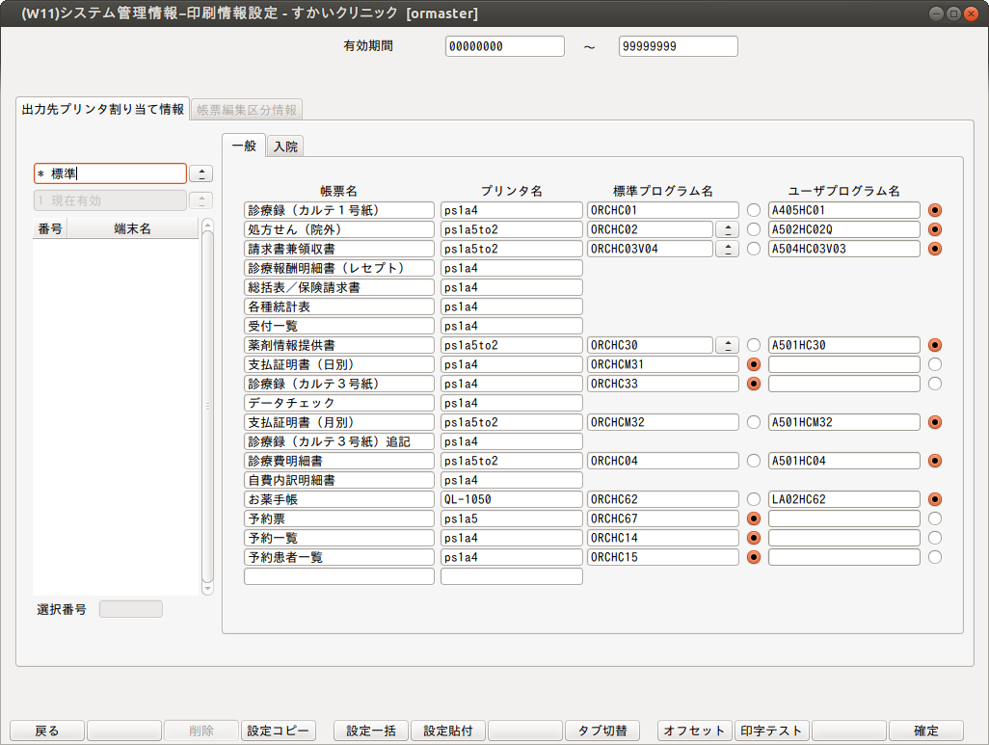Focus the 有効期間 start date field
Screen dimensions: 989x745
tap(504, 46)
